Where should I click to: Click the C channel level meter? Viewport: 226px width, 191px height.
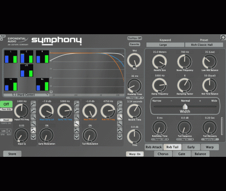[x=27, y=57]
